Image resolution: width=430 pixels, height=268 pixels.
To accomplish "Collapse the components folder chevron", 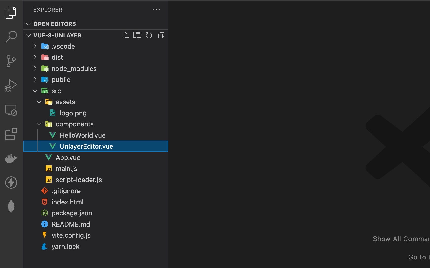I will (x=39, y=124).
